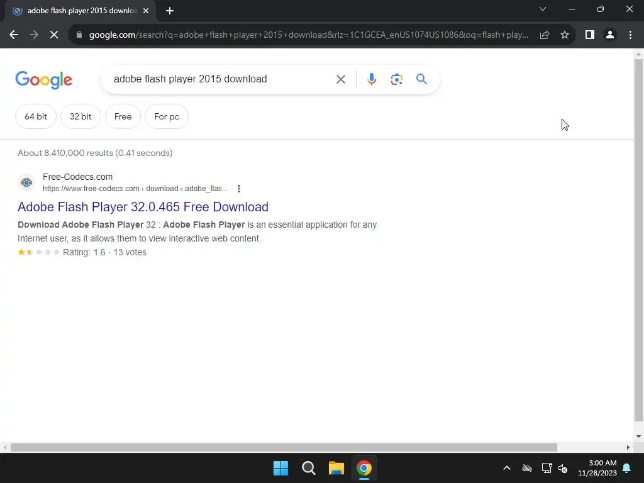Image resolution: width=644 pixels, height=483 pixels.
Task: Click the OneDrive cloud tray icon
Action: (527, 468)
